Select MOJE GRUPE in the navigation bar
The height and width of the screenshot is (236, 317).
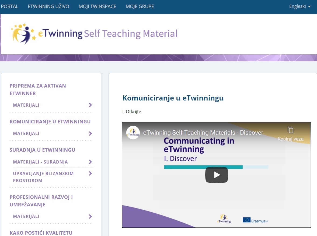pos(140,6)
